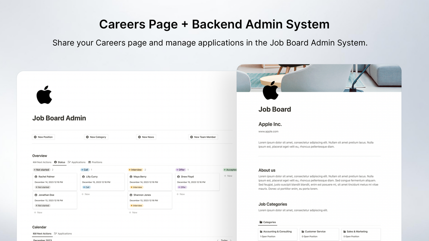This screenshot has height=241, width=429.
Task: Open the Positions tab under Overview
Action: pyautogui.click(x=95, y=162)
